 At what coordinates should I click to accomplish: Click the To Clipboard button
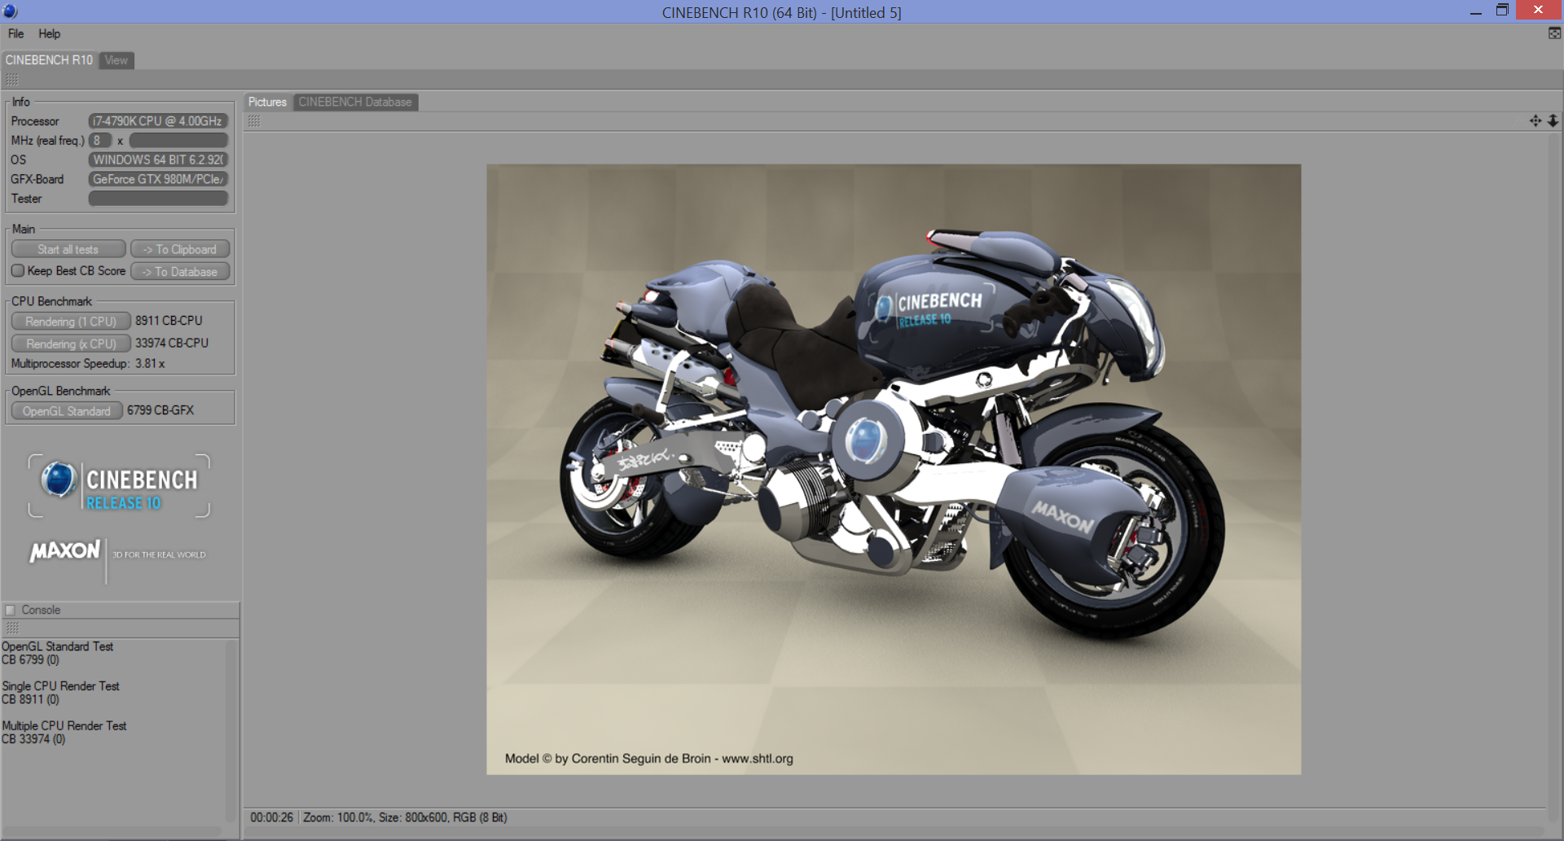pyautogui.click(x=180, y=249)
